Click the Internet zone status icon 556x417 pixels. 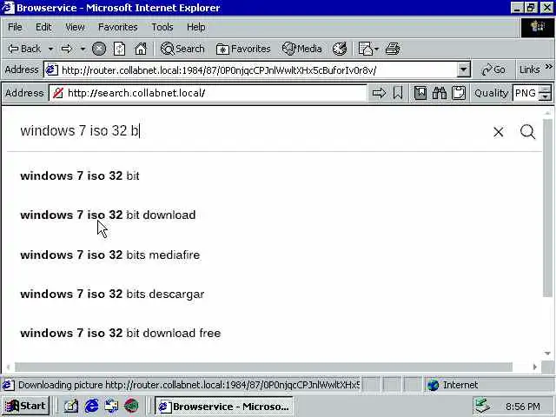[433, 385]
